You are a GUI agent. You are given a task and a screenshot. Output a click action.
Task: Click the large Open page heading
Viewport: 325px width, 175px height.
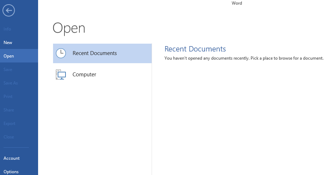coord(69,28)
